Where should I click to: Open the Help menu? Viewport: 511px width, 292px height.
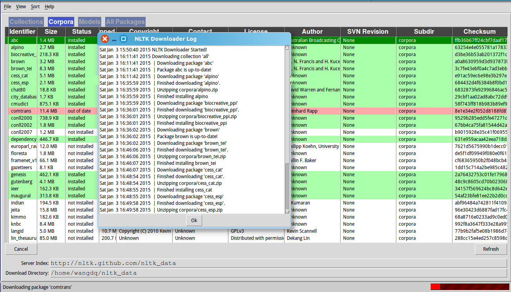tap(49, 7)
